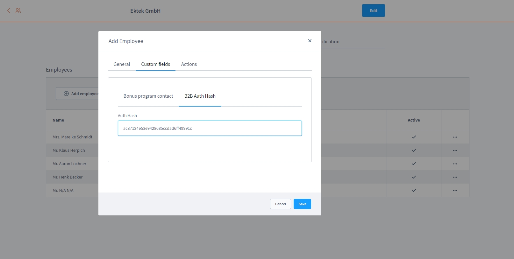Open actions menu for N/A N/A row
514x259 pixels.
coord(455,191)
